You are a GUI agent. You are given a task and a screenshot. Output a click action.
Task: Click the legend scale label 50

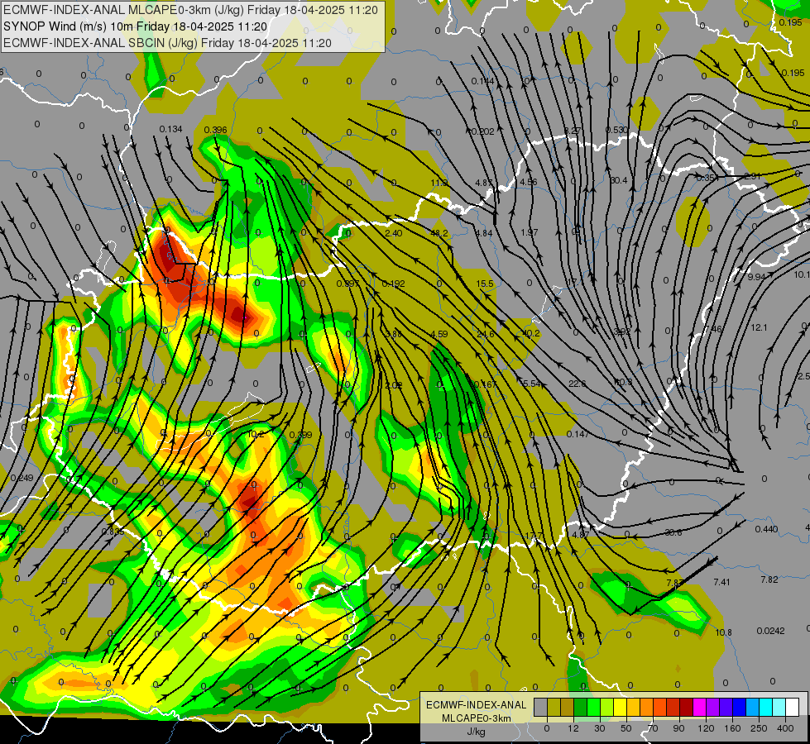coord(626,729)
